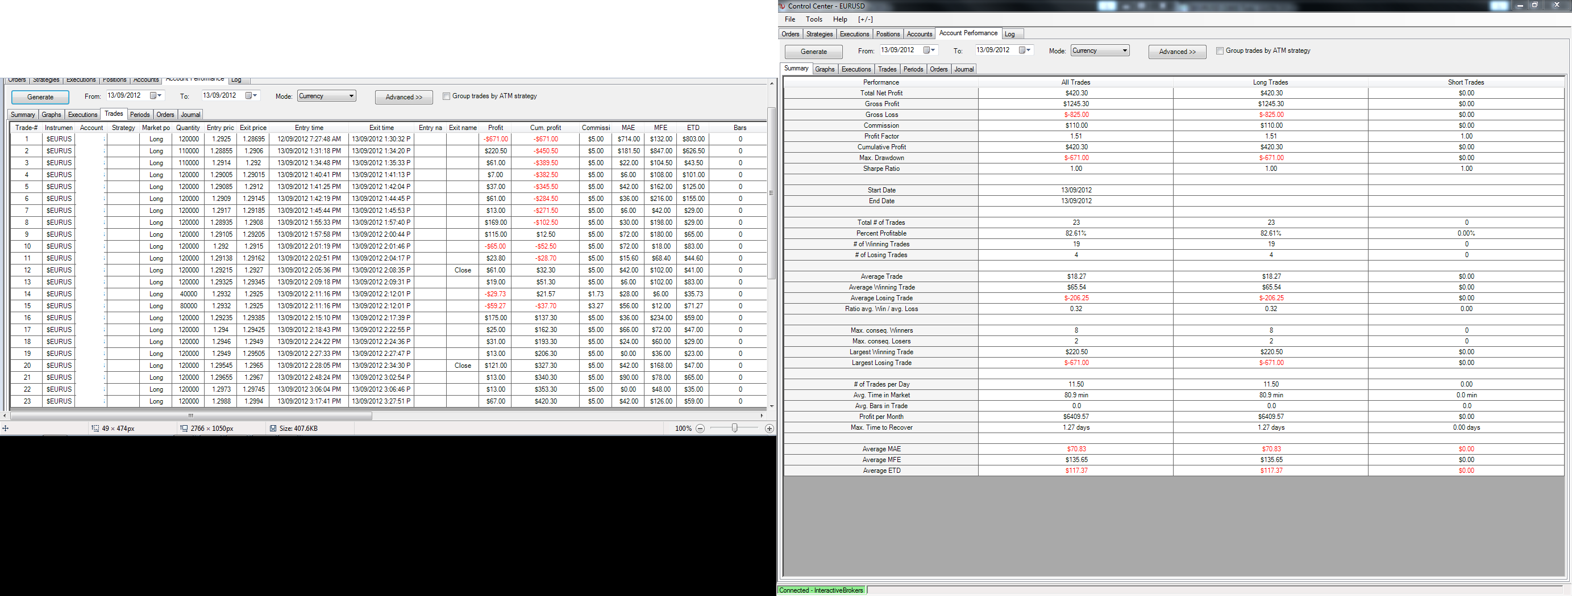Select the $847.00 MFE cell
Screen dimensions: 1572x596
[661, 151]
